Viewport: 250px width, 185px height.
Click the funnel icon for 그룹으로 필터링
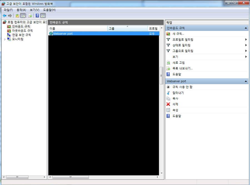pyautogui.click(x=168, y=51)
